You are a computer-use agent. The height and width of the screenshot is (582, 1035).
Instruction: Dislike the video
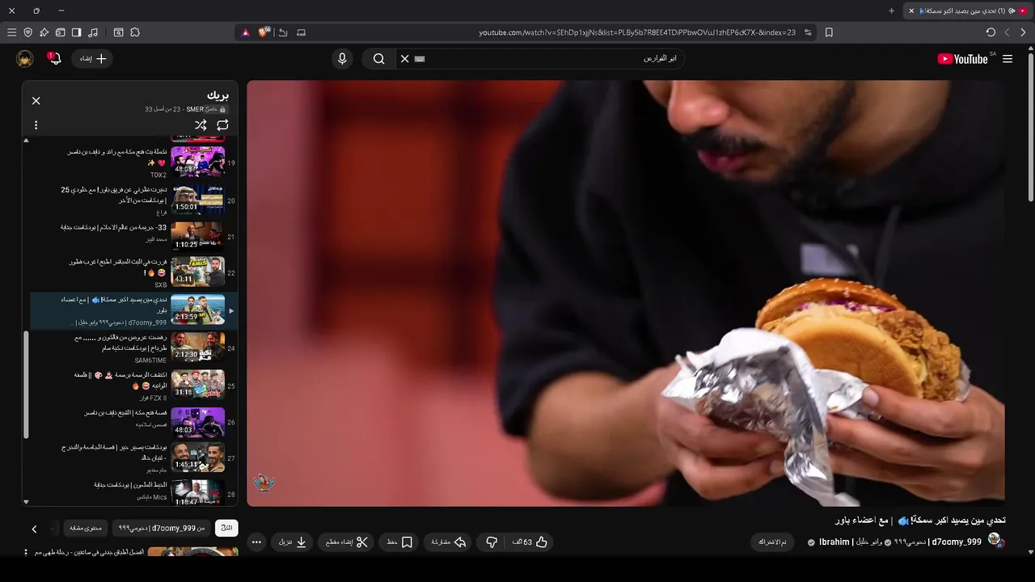pyautogui.click(x=492, y=542)
